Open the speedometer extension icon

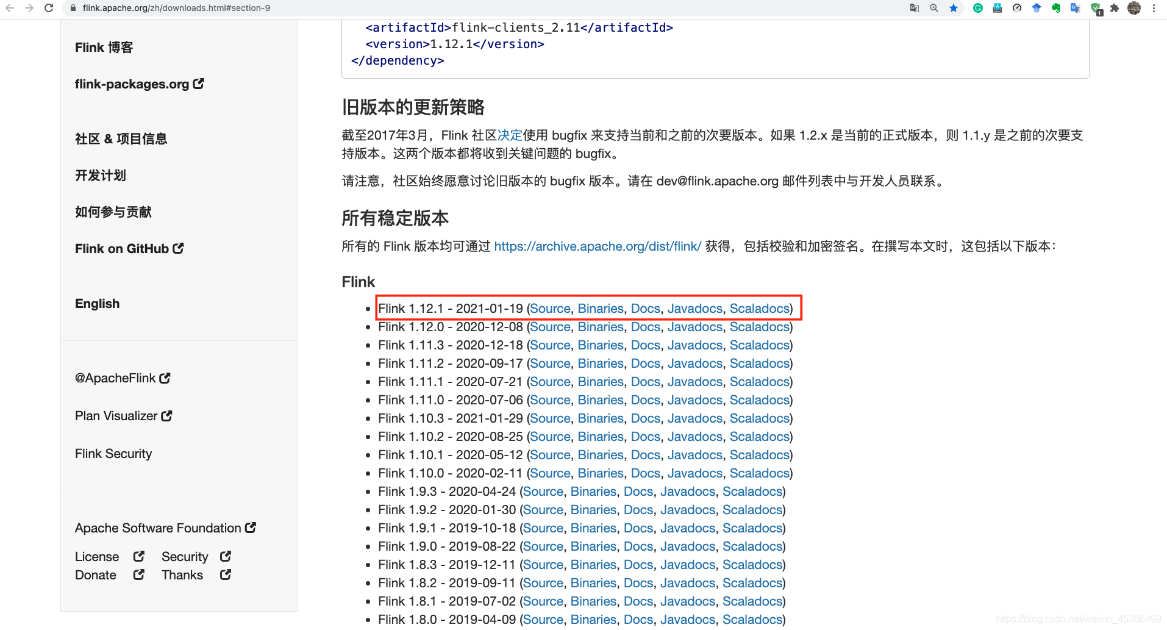pos(1017,8)
